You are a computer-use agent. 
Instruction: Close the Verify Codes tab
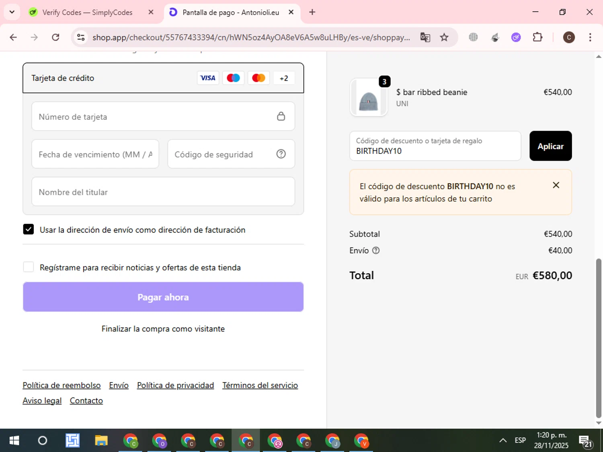coord(151,12)
